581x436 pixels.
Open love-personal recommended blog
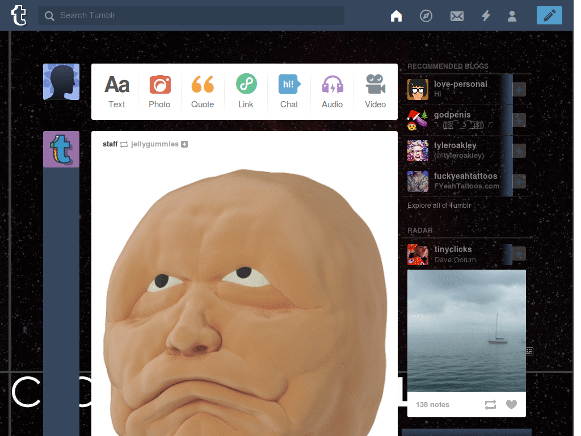(461, 84)
